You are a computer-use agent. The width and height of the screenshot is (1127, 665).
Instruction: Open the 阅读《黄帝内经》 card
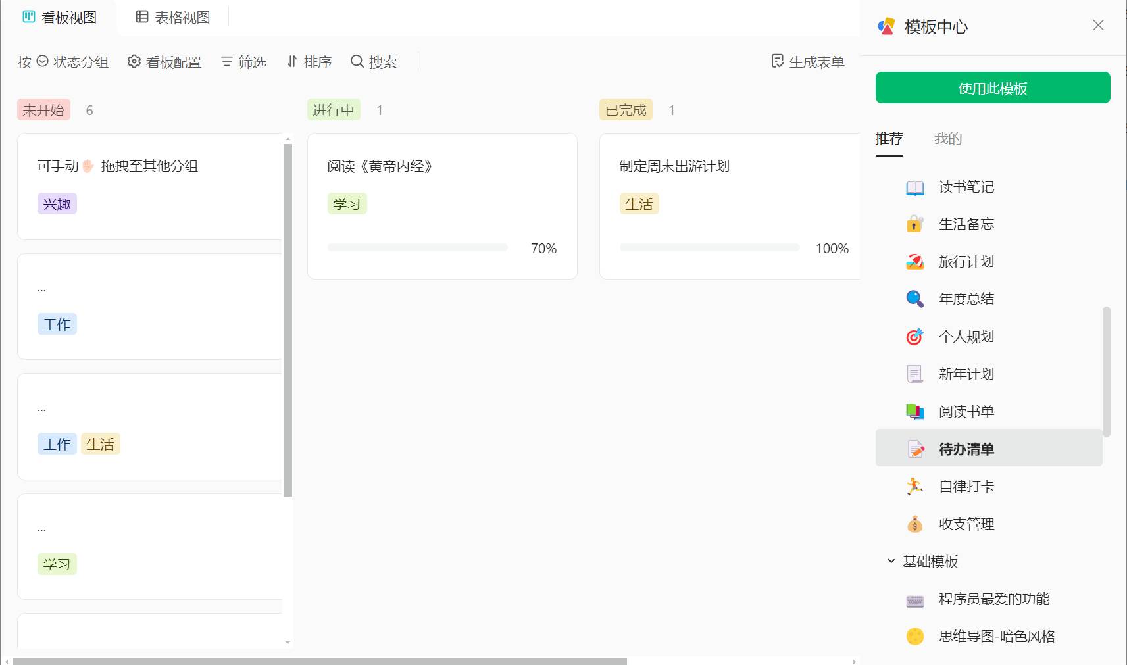442,207
